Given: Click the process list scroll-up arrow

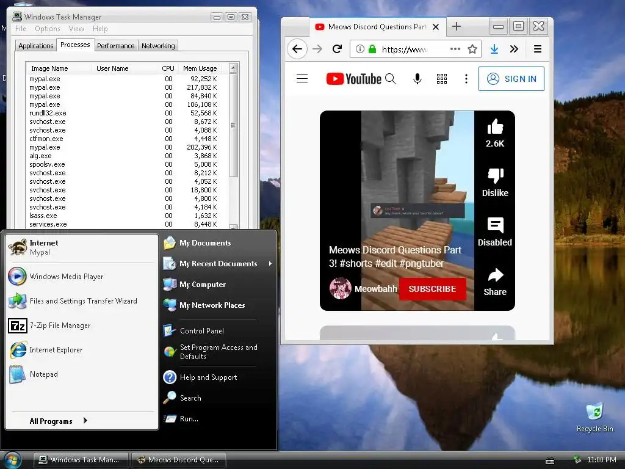Looking at the screenshot, I should click(x=234, y=68).
